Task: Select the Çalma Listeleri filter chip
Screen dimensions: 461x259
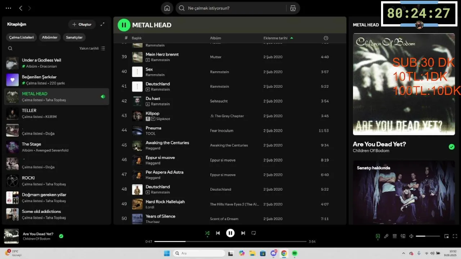Action: (22, 37)
